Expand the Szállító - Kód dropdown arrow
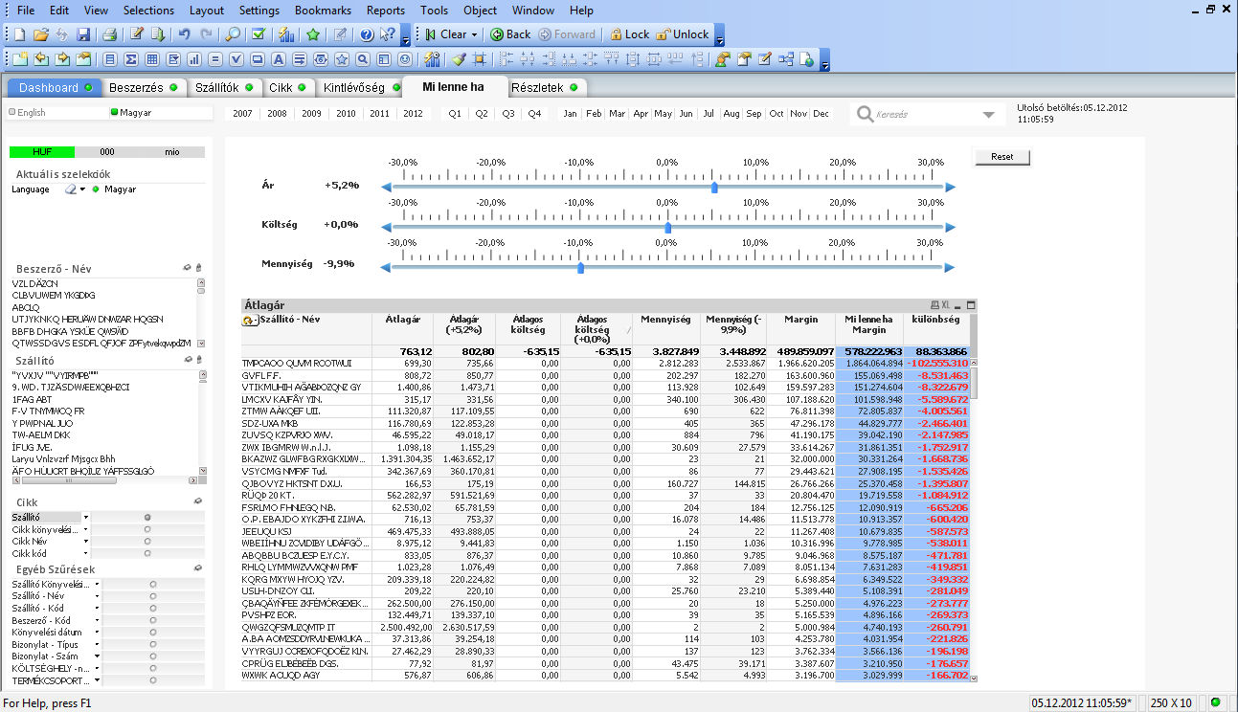The image size is (1238, 712). 97,608
